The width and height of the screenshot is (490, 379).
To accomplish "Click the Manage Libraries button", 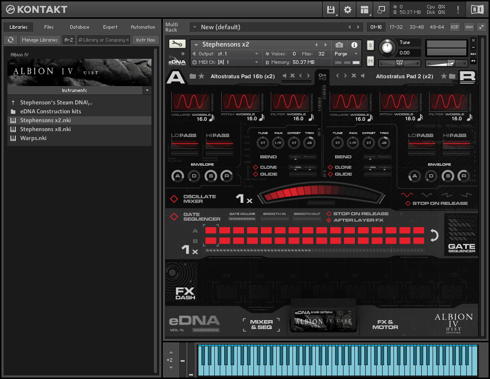I will coord(40,40).
